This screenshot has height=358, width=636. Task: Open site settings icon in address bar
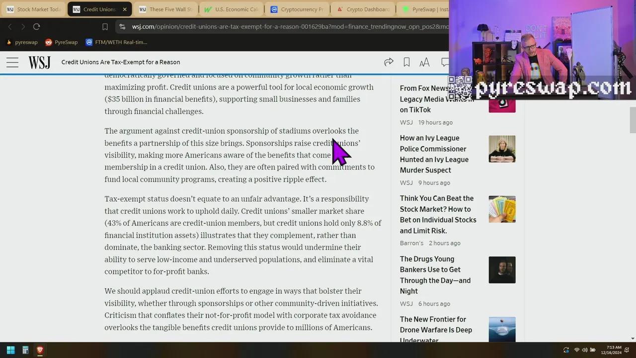122,27
